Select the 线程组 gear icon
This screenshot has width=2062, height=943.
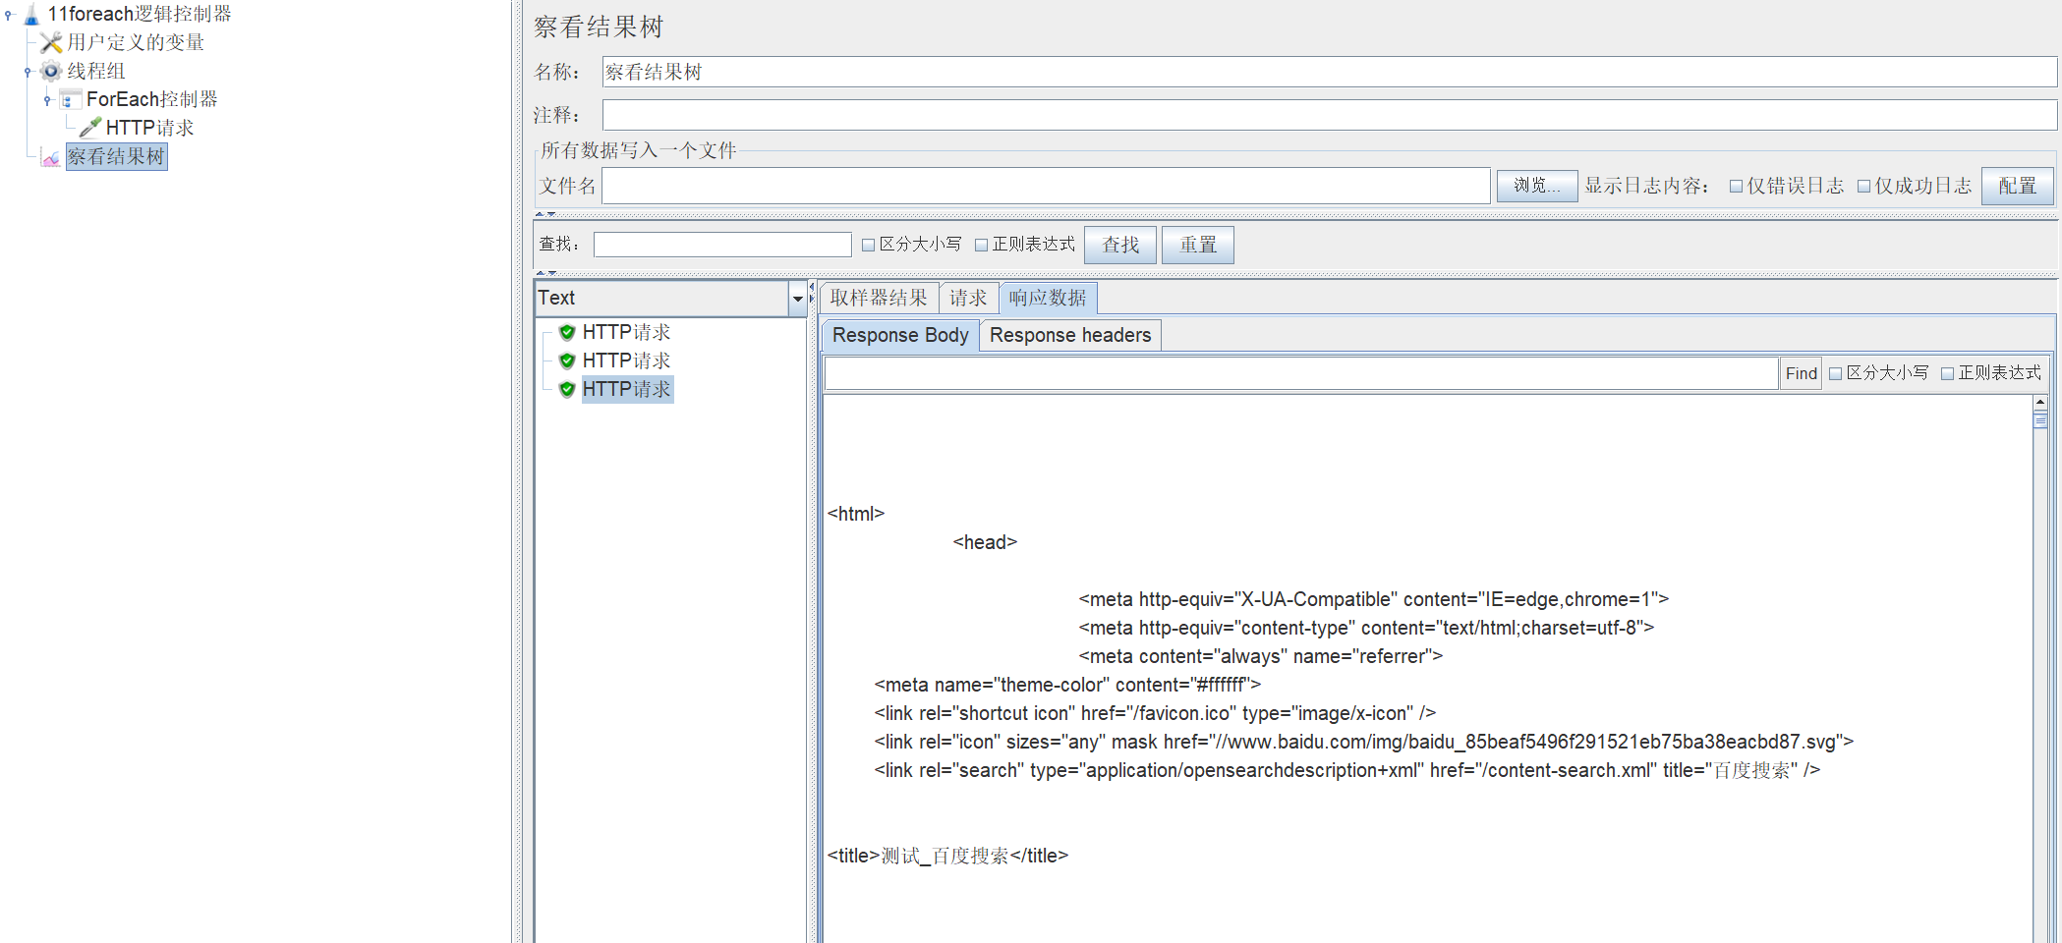(50, 71)
